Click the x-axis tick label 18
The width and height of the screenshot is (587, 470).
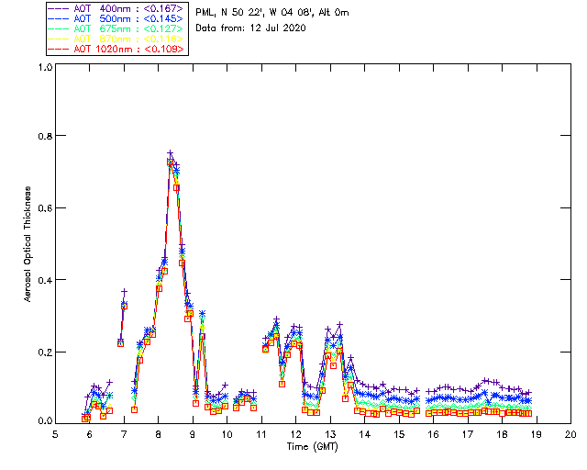[x=503, y=433]
